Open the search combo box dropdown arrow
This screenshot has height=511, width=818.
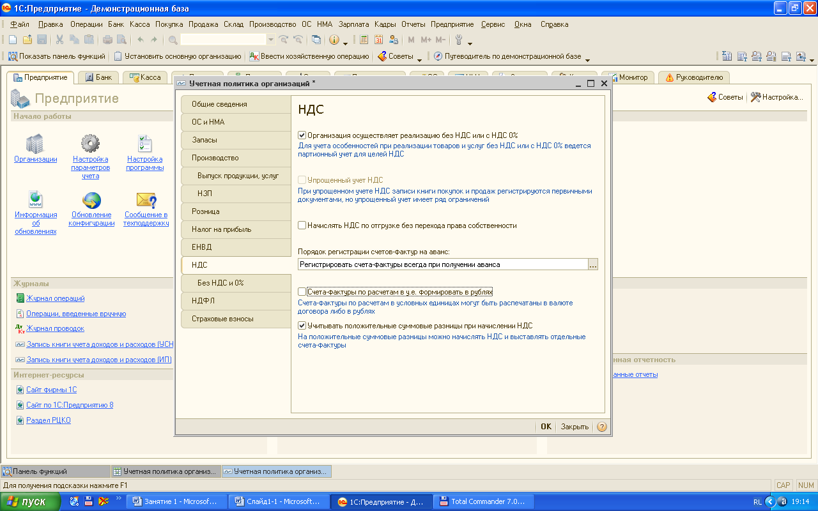270,40
